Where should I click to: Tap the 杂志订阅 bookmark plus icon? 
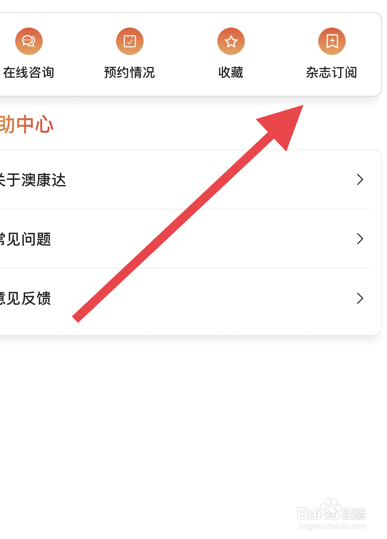point(332,41)
